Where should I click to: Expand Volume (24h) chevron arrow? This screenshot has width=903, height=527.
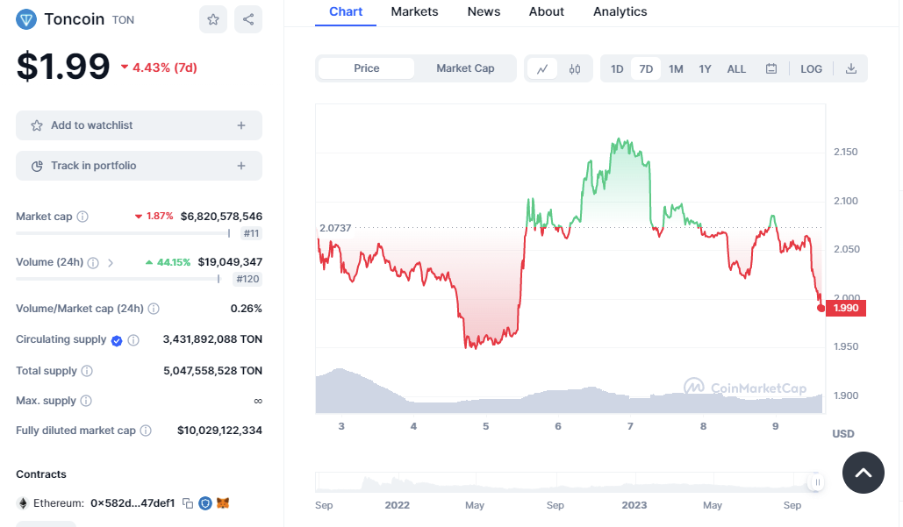point(111,262)
